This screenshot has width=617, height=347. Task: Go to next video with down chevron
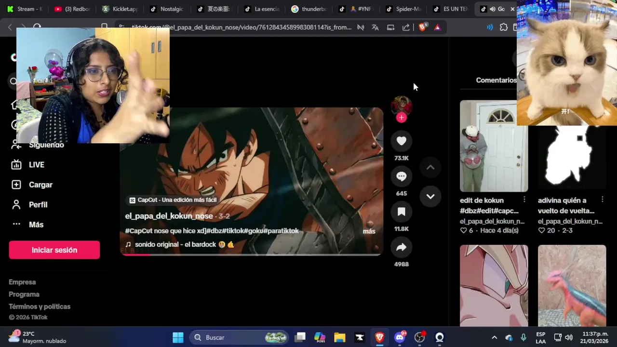click(430, 196)
